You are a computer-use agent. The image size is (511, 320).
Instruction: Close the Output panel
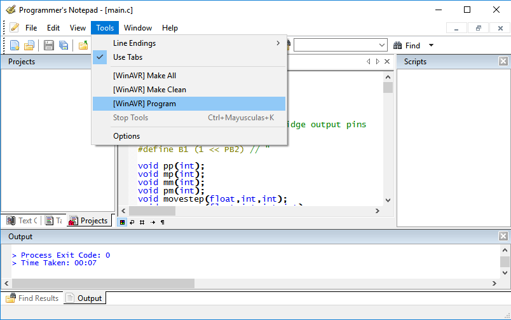point(503,236)
